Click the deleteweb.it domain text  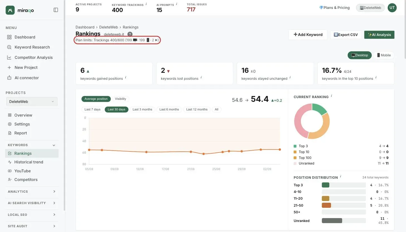(x=114, y=34)
